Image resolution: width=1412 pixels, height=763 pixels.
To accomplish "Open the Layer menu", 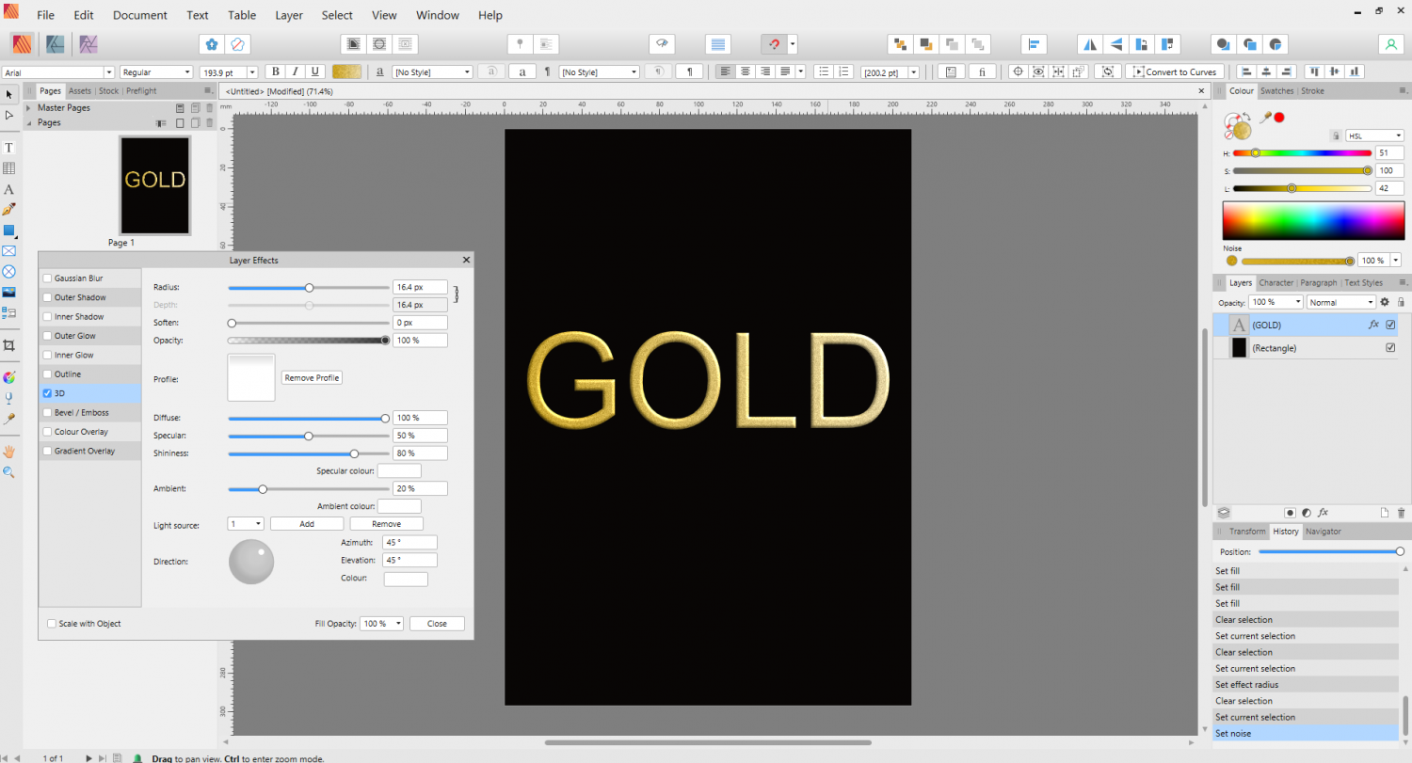I will pyautogui.click(x=289, y=15).
